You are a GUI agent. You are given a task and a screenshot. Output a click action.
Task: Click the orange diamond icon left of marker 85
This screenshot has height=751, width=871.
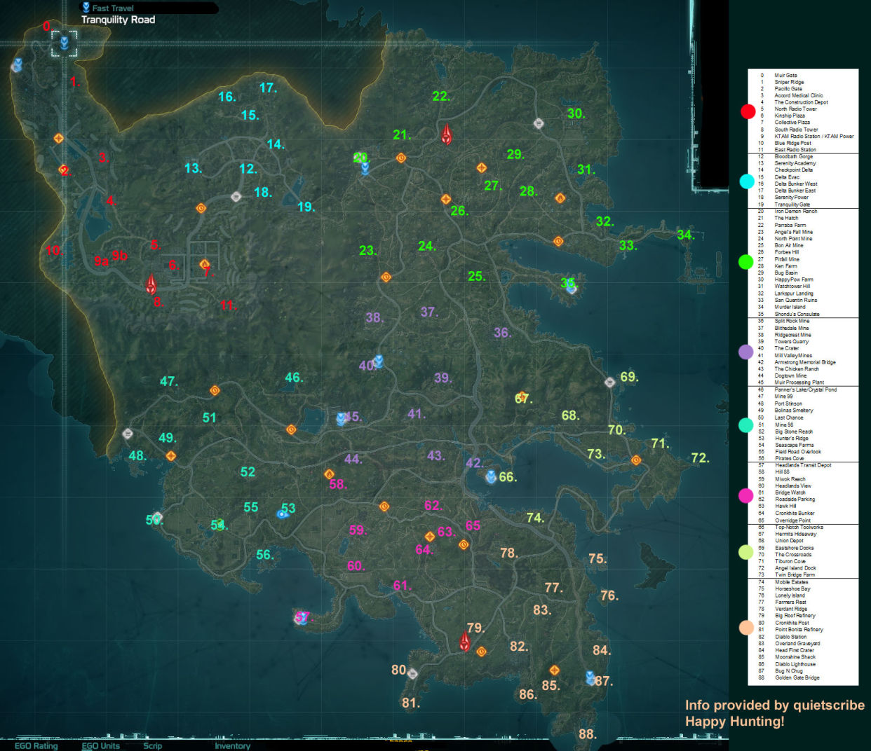click(x=554, y=670)
